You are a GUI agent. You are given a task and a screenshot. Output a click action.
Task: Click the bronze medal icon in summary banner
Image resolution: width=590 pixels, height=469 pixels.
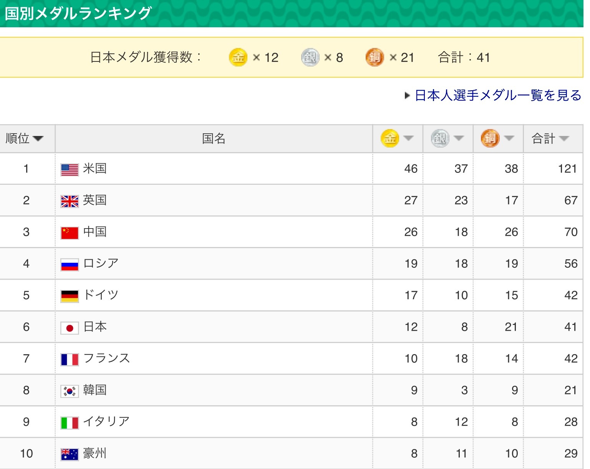point(375,58)
